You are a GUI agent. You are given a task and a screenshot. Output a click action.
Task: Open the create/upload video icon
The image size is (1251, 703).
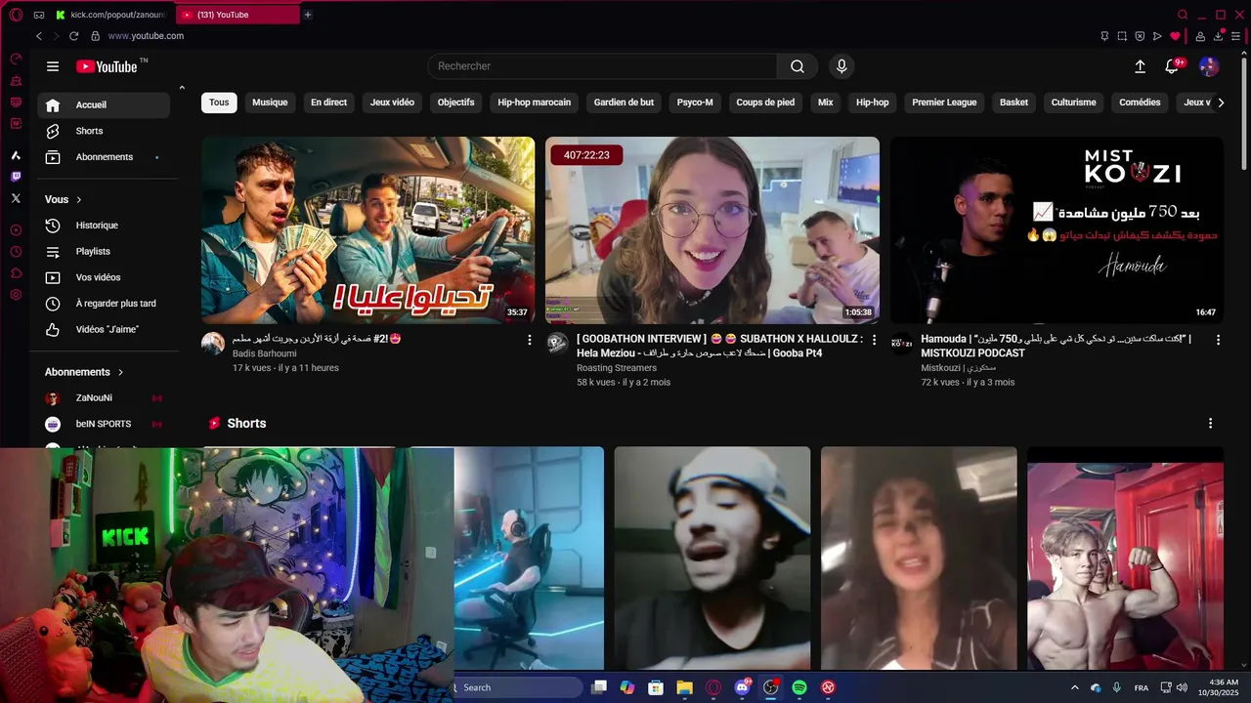point(1140,66)
